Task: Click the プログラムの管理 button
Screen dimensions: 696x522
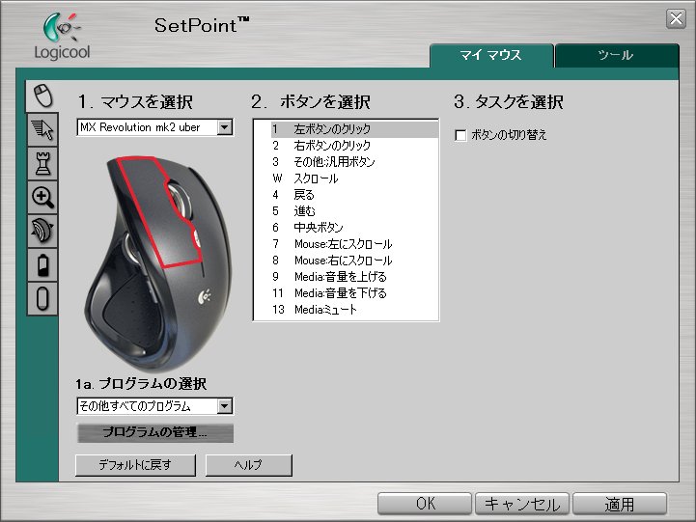Action: pos(155,433)
